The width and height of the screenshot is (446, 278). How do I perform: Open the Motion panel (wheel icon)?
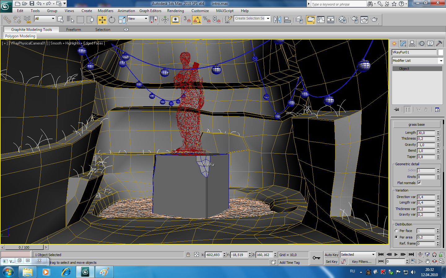pos(422,43)
